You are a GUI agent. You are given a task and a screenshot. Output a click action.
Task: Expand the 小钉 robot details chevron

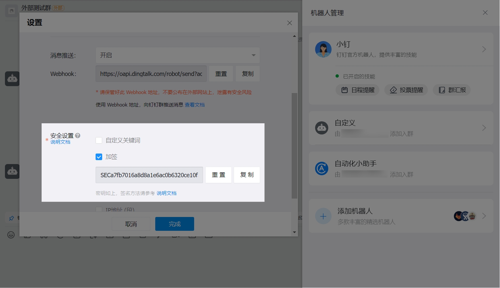pos(484,49)
